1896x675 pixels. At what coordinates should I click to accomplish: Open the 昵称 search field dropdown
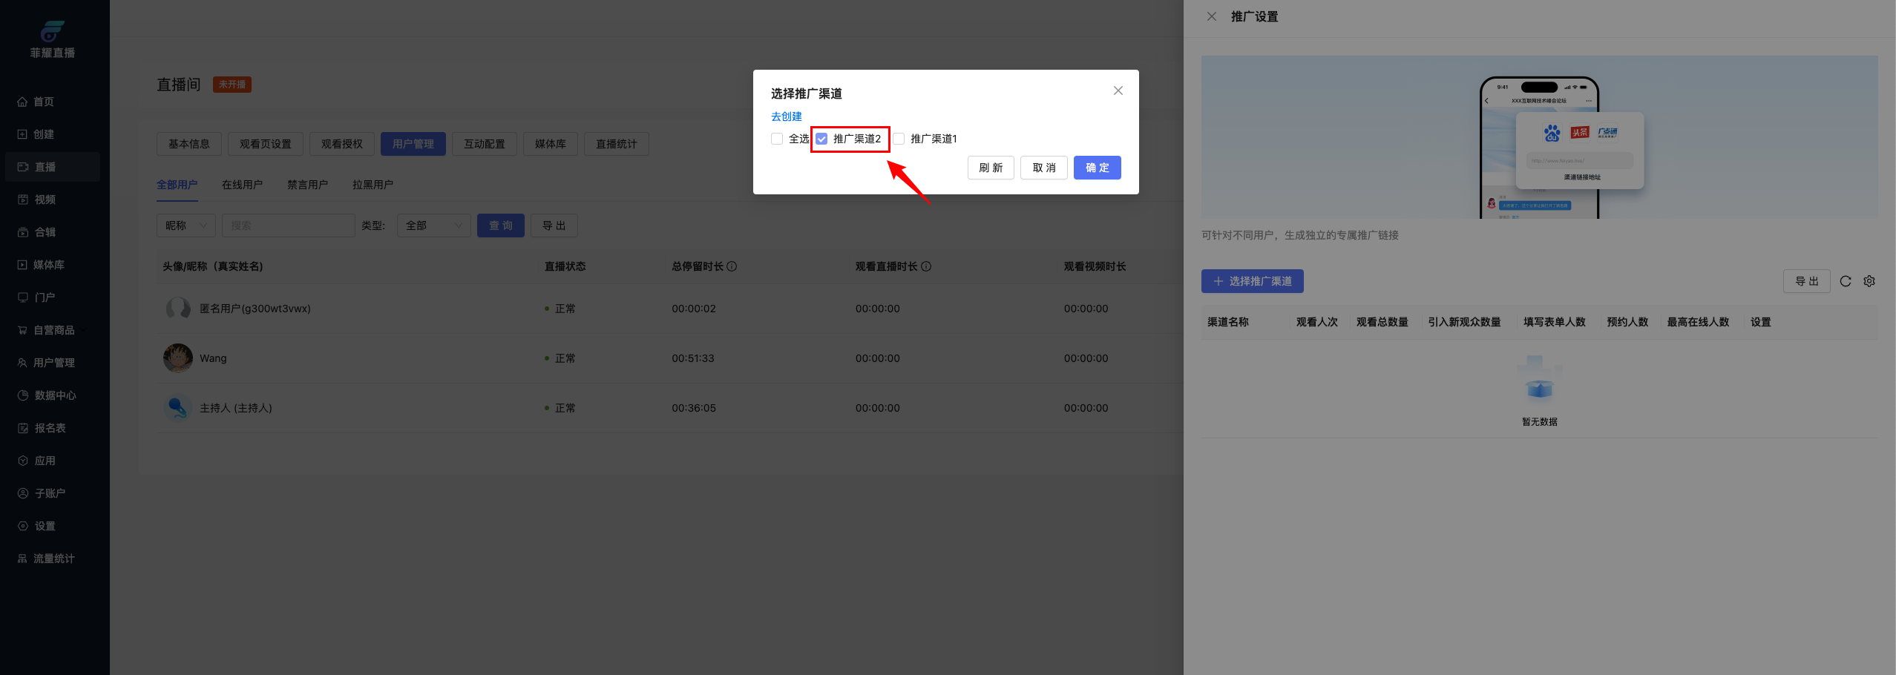186,225
